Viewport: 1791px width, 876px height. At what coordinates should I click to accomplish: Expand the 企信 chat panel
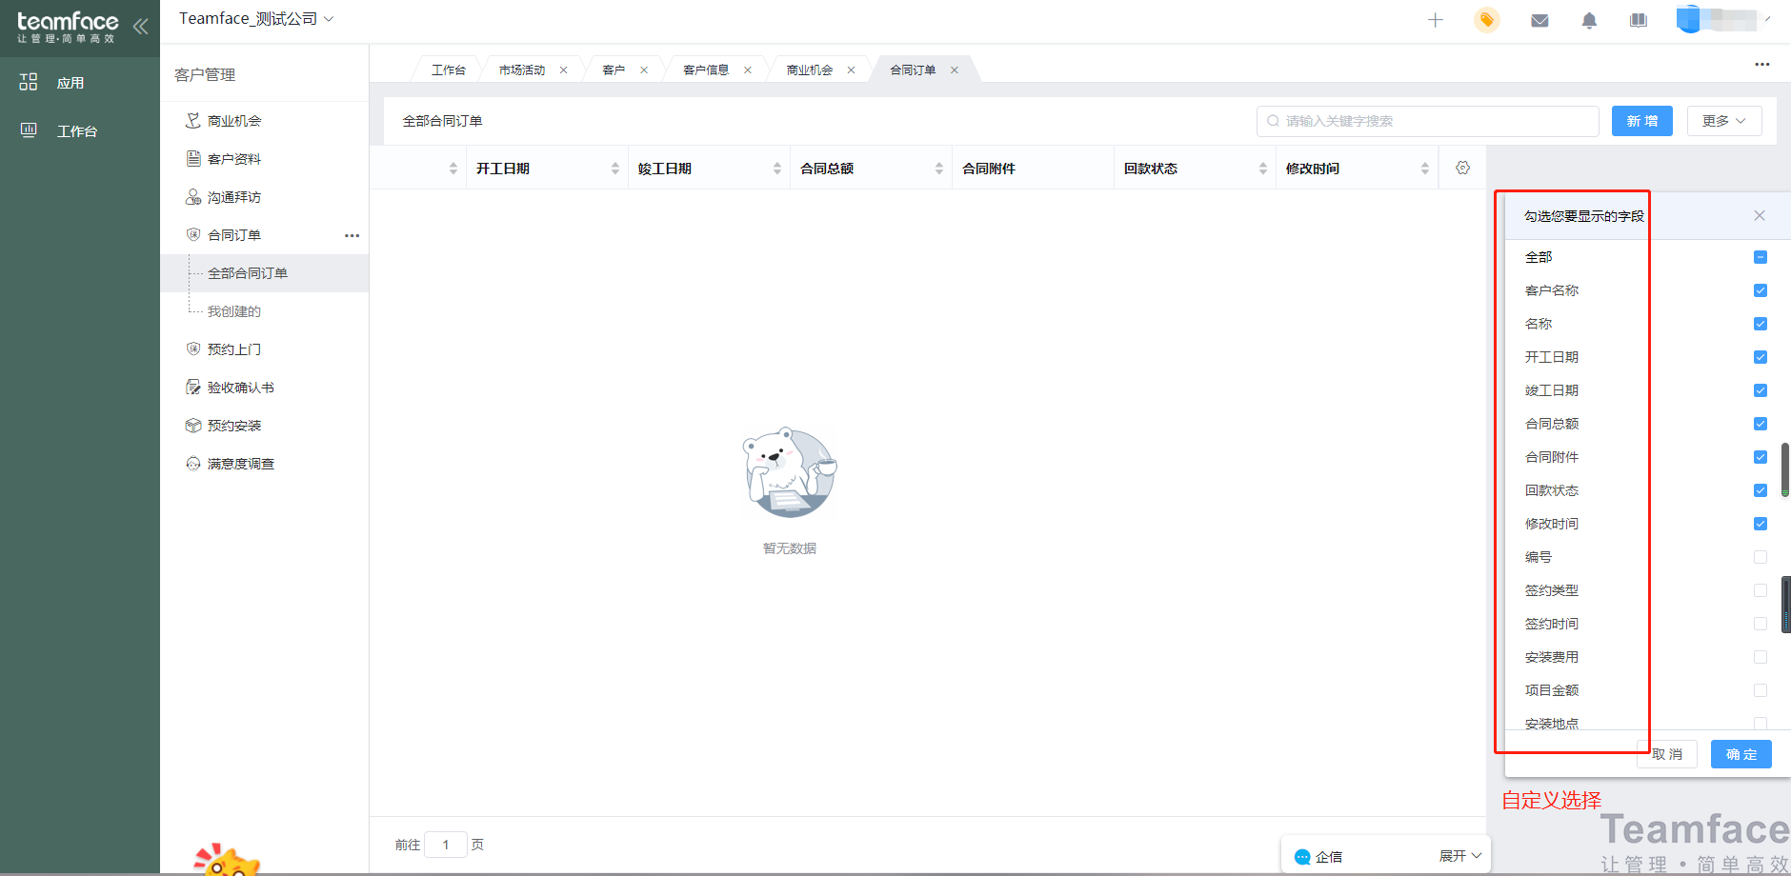[1456, 854]
